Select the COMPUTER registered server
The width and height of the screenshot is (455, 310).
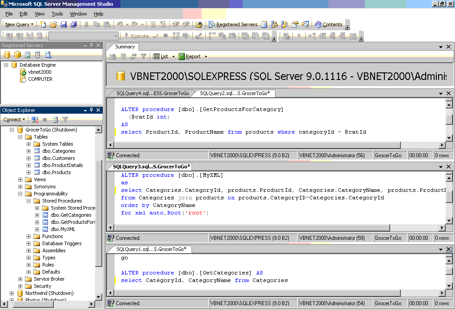coord(40,79)
